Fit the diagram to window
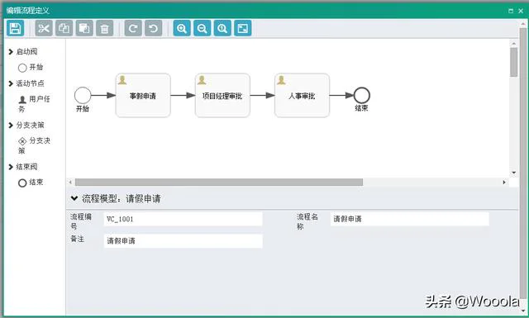 click(242, 28)
